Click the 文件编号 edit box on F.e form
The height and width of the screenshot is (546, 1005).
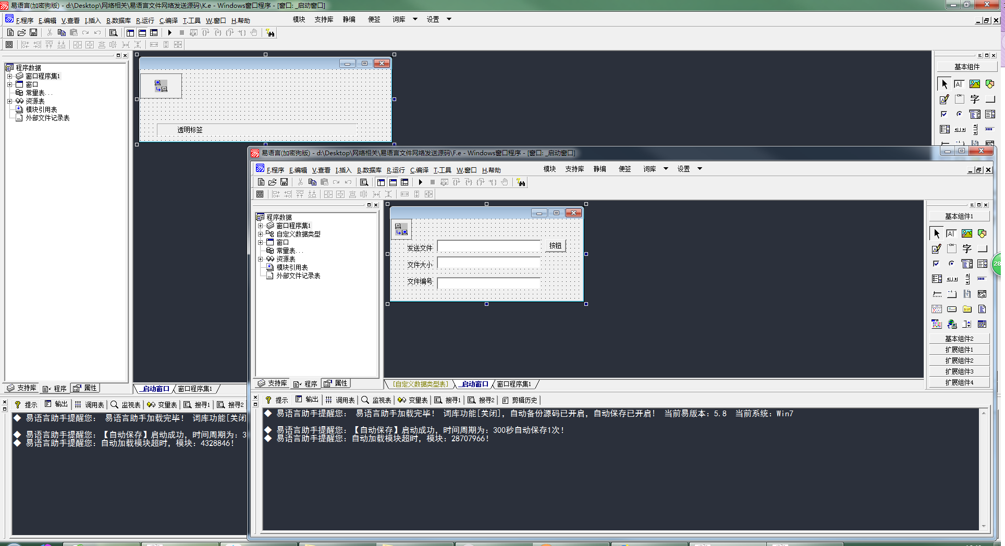[x=489, y=283]
